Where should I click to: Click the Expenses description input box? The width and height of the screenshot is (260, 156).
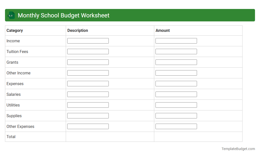click(x=88, y=83)
